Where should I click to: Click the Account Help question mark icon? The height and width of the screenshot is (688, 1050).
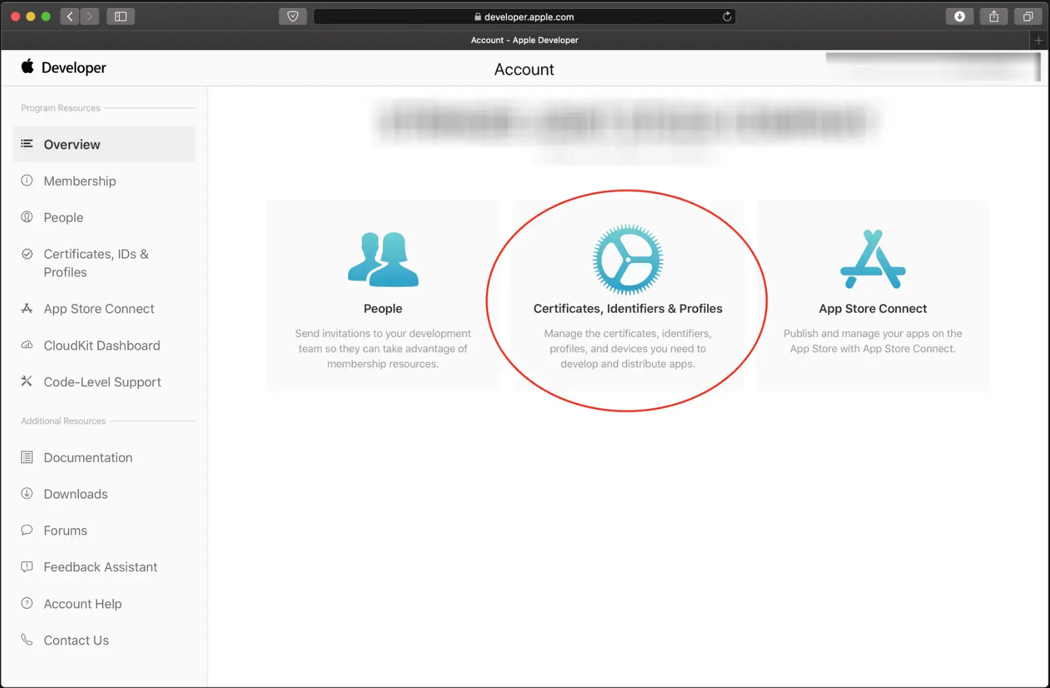click(27, 603)
